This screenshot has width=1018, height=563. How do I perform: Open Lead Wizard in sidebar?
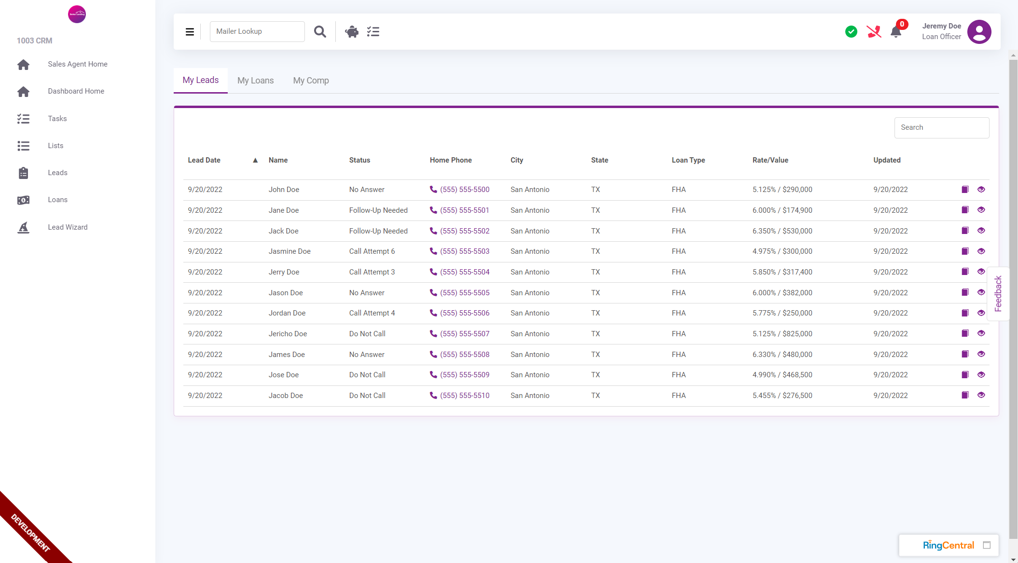pyautogui.click(x=68, y=227)
